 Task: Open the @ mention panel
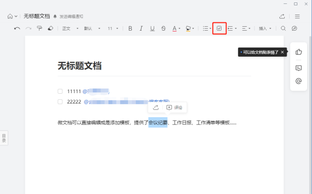(x=298, y=81)
